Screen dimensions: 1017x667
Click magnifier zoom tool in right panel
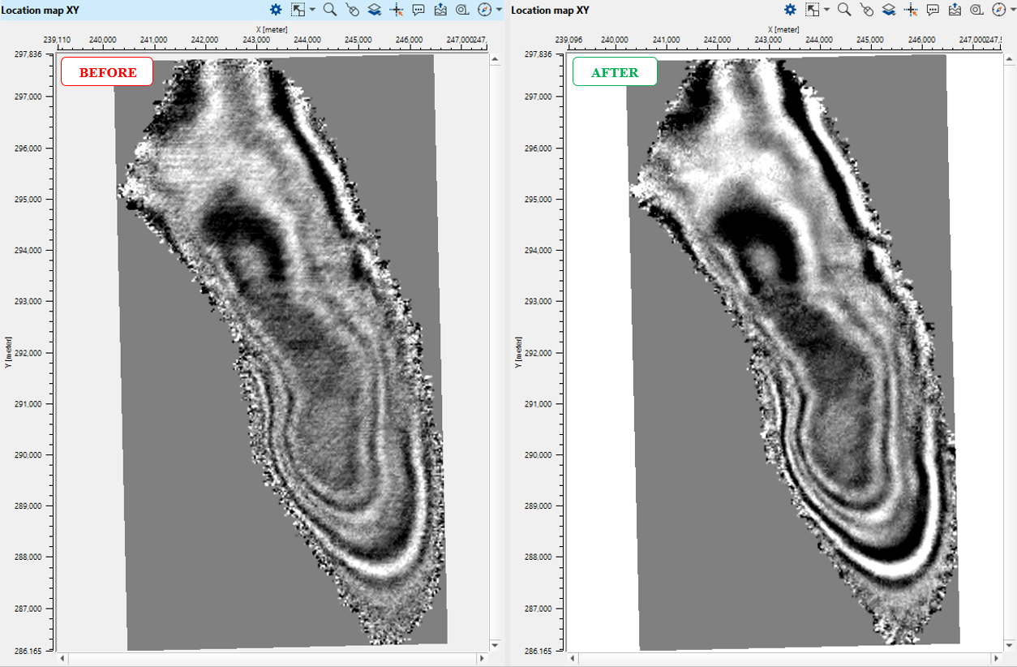click(844, 10)
